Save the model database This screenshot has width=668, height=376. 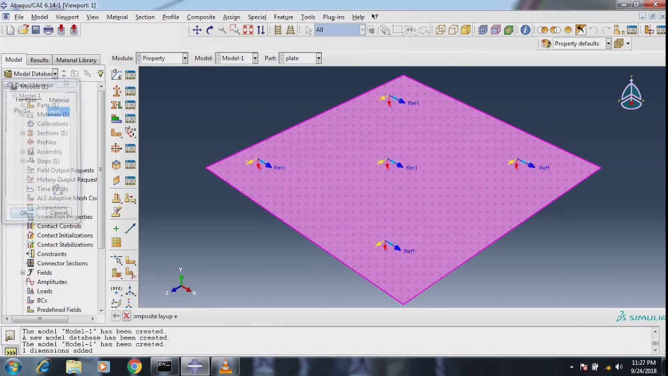click(x=35, y=30)
